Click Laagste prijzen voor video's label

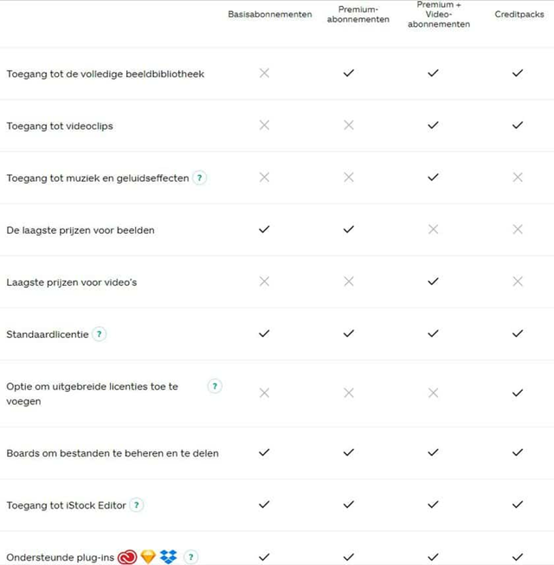[x=72, y=282]
